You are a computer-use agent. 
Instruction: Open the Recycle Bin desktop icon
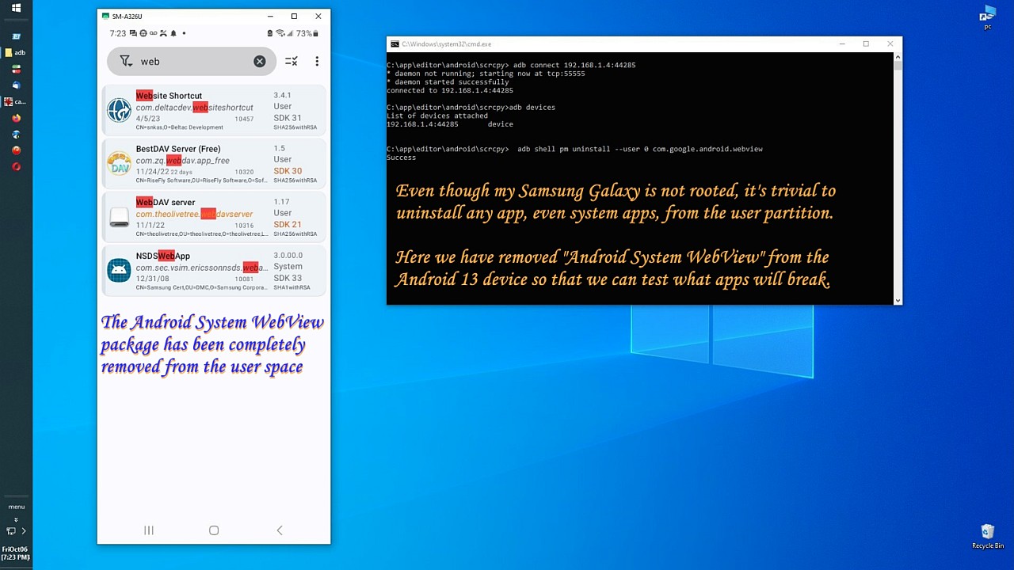987,536
